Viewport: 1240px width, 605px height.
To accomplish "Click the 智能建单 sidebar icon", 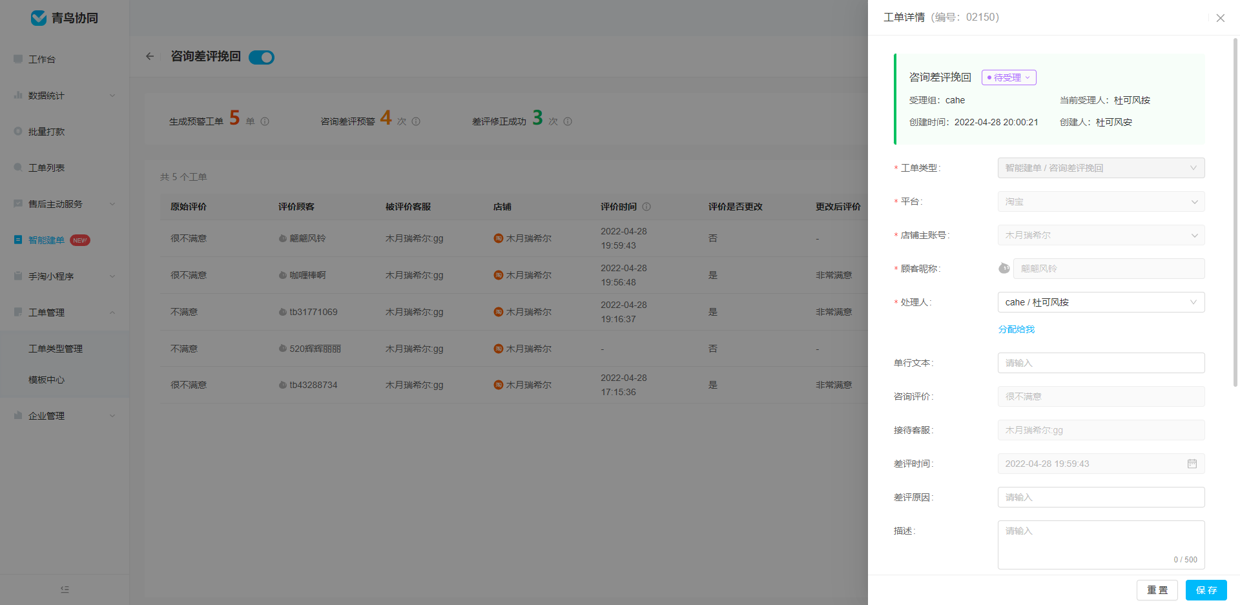I will click(x=18, y=240).
